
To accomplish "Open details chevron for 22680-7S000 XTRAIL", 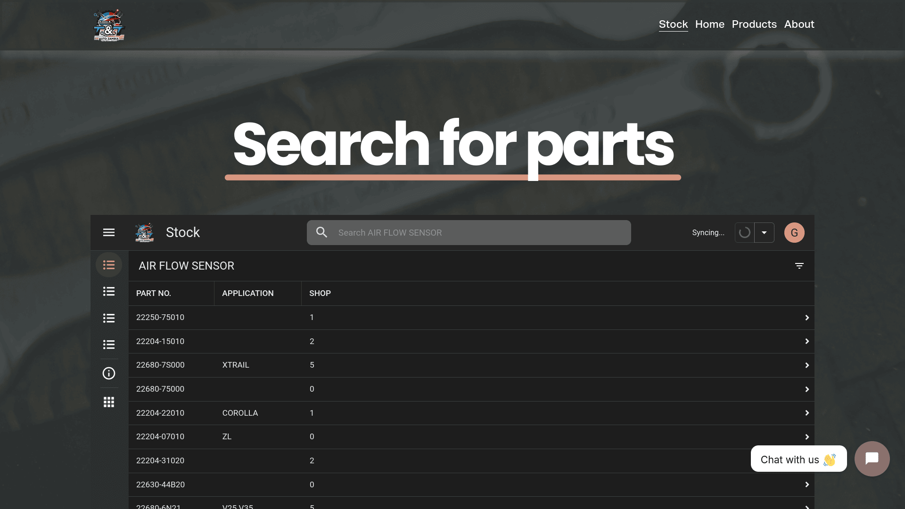I will (x=807, y=365).
